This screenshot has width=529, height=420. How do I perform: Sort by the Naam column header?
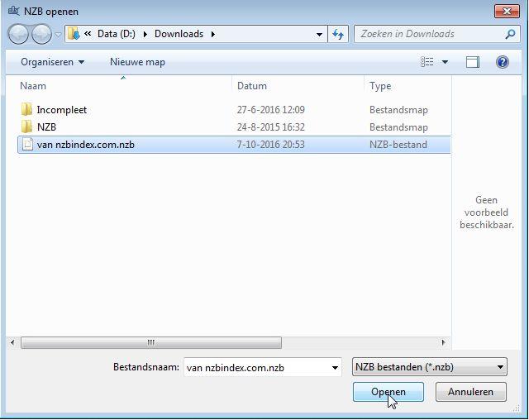(33, 86)
